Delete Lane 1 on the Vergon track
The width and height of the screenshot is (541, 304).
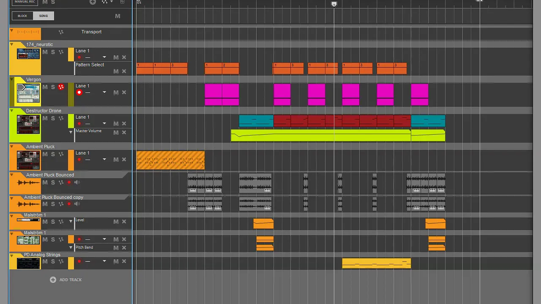(x=124, y=92)
